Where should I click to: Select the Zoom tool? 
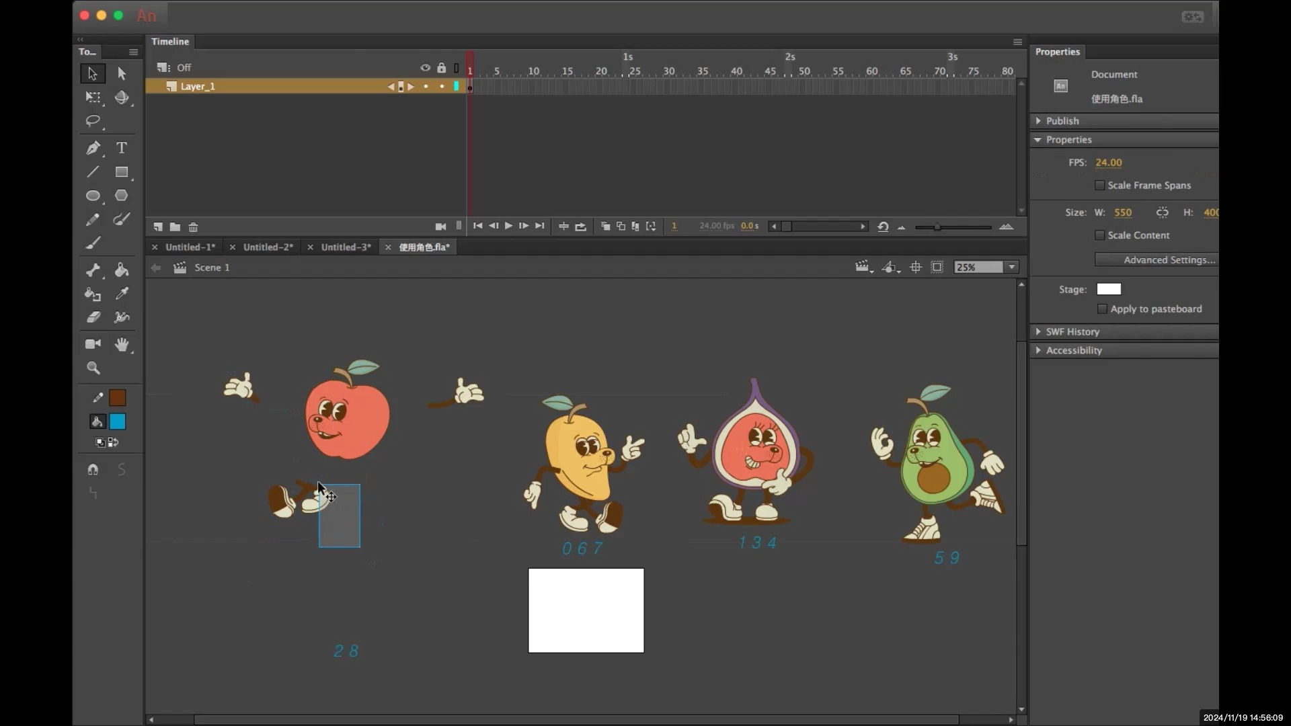(93, 368)
